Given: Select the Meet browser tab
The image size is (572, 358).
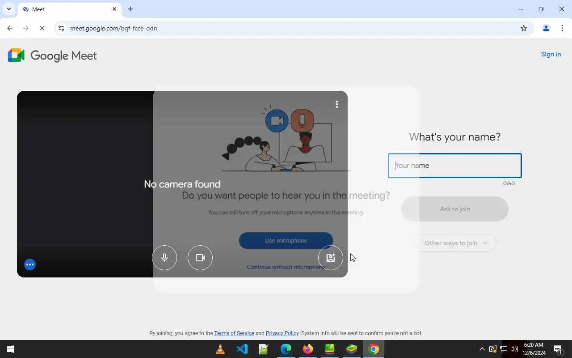Looking at the screenshot, I should pos(69,9).
